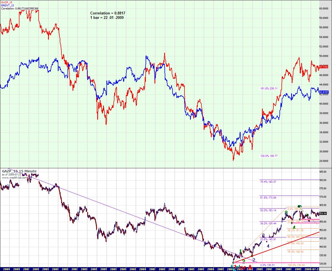Screen dimensions: 332x271
Task: Select the orange '76.4% 138.43' retracement label
Action: (295, 252)
